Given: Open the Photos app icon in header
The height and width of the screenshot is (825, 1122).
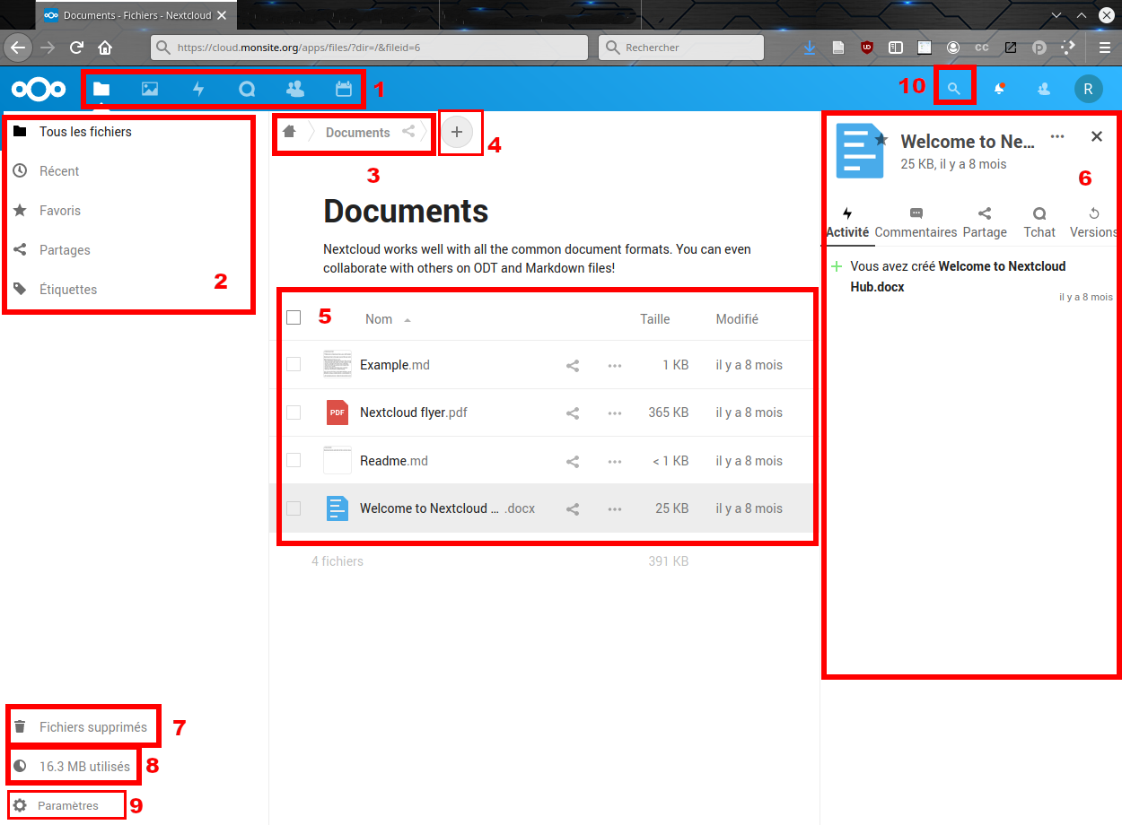Looking at the screenshot, I should (x=150, y=89).
